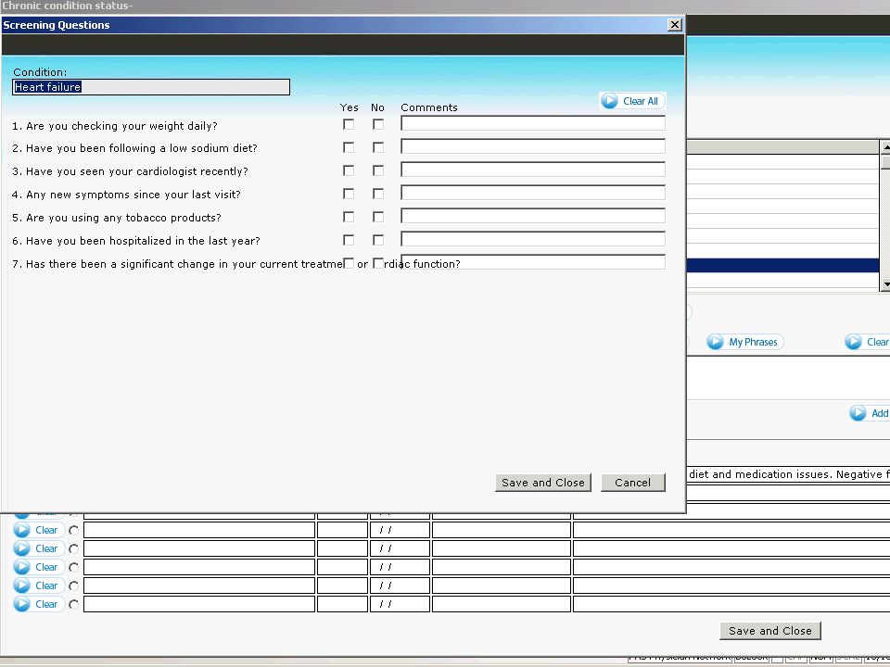The image size is (890, 667).
Task: Click the Condition field showing Heart failure
Action: (x=151, y=87)
